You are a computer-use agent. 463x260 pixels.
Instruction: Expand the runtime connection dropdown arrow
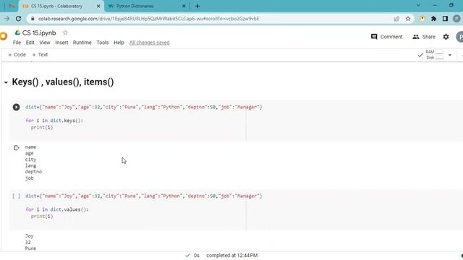(450, 55)
